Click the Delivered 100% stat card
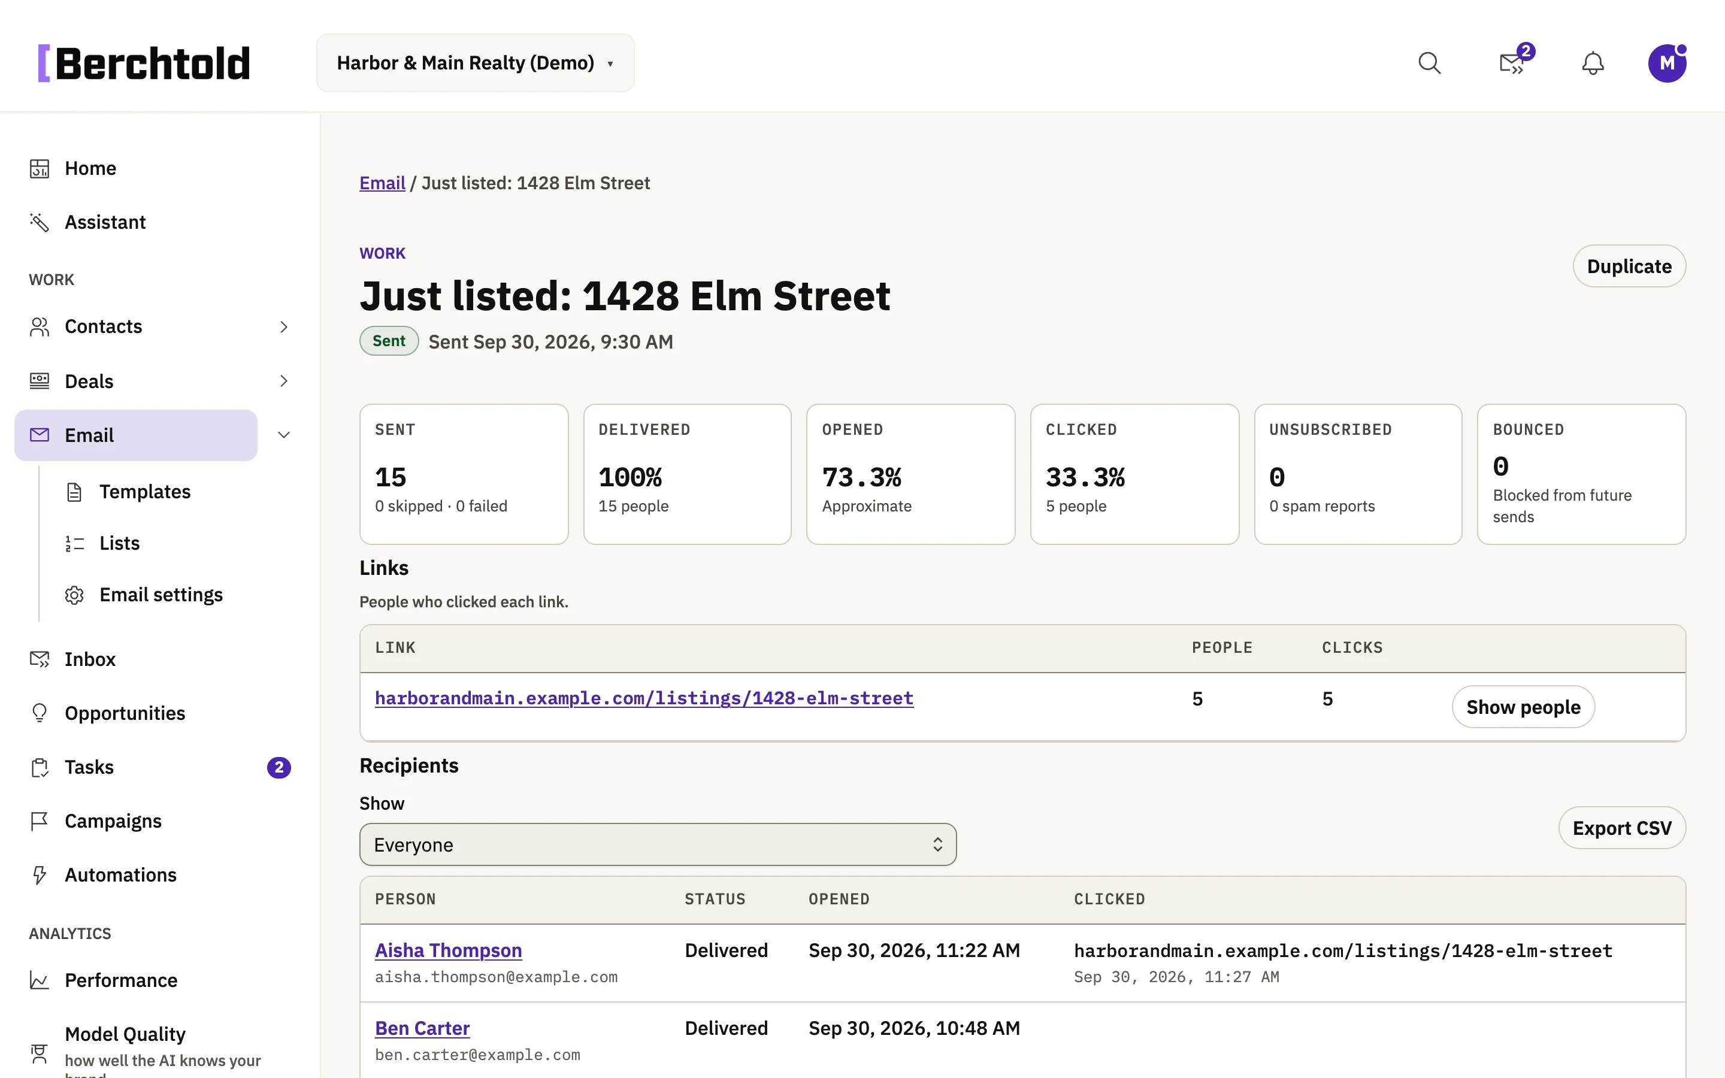This screenshot has width=1725, height=1078. point(687,474)
